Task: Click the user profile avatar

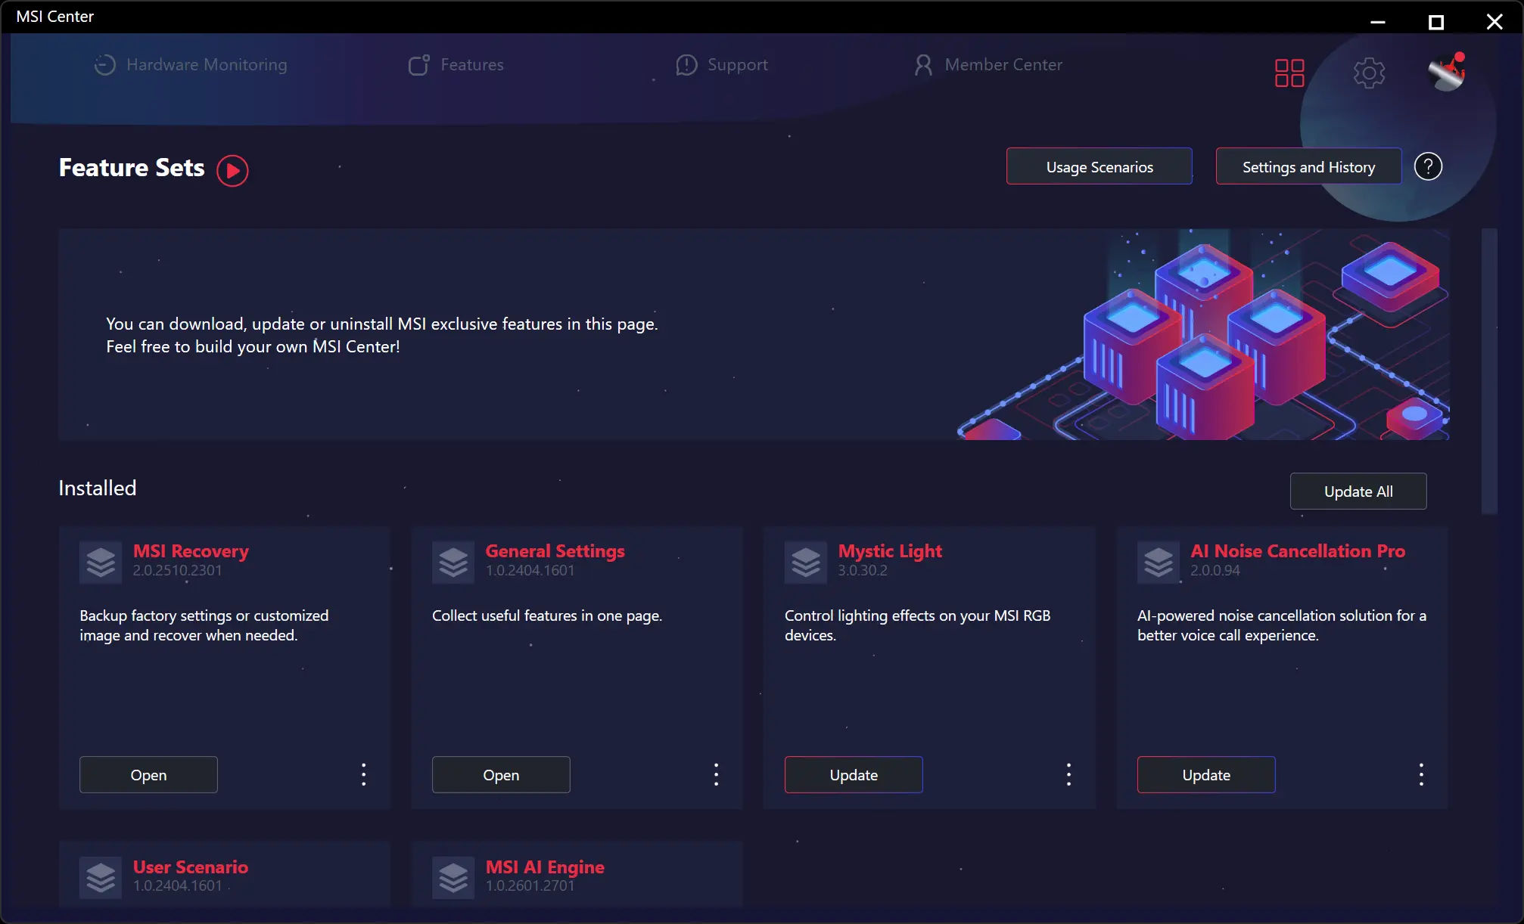Action: click(1447, 73)
